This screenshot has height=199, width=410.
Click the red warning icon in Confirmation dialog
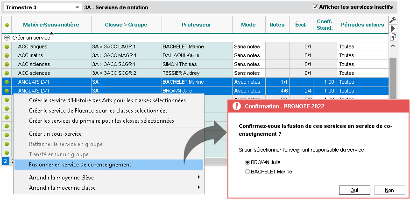tap(236, 106)
